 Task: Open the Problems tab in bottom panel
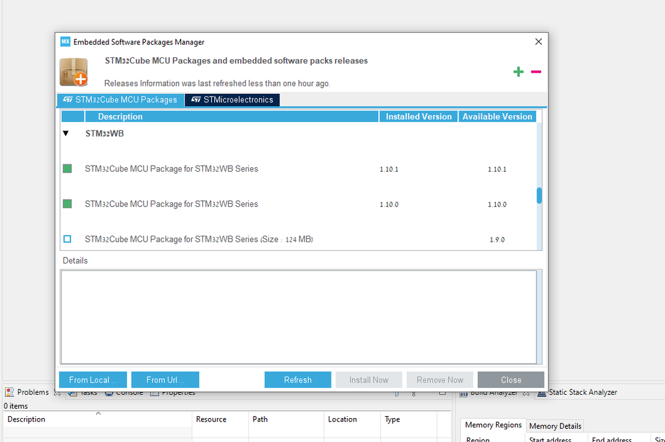[33, 392]
